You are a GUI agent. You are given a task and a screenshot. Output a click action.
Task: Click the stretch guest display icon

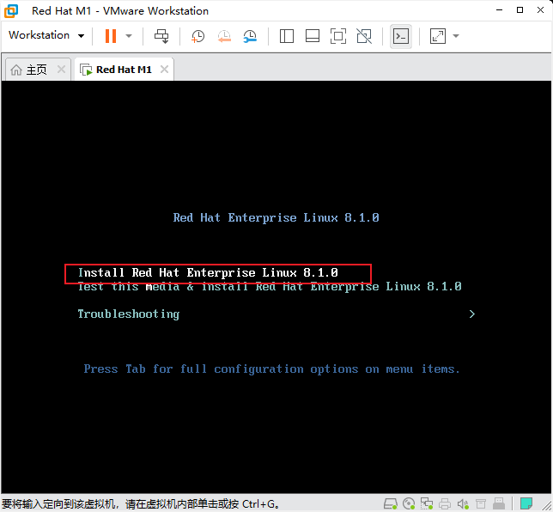pos(438,36)
